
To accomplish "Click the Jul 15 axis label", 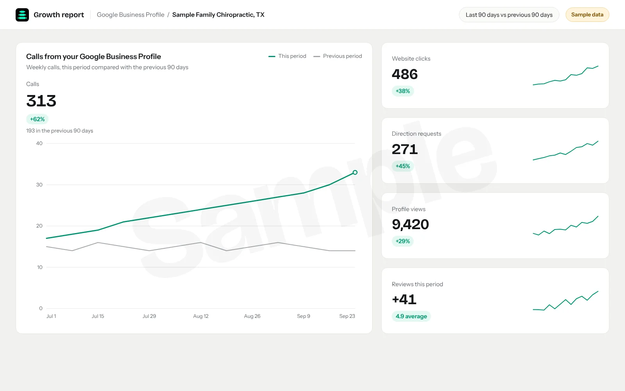I will click(x=98, y=316).
